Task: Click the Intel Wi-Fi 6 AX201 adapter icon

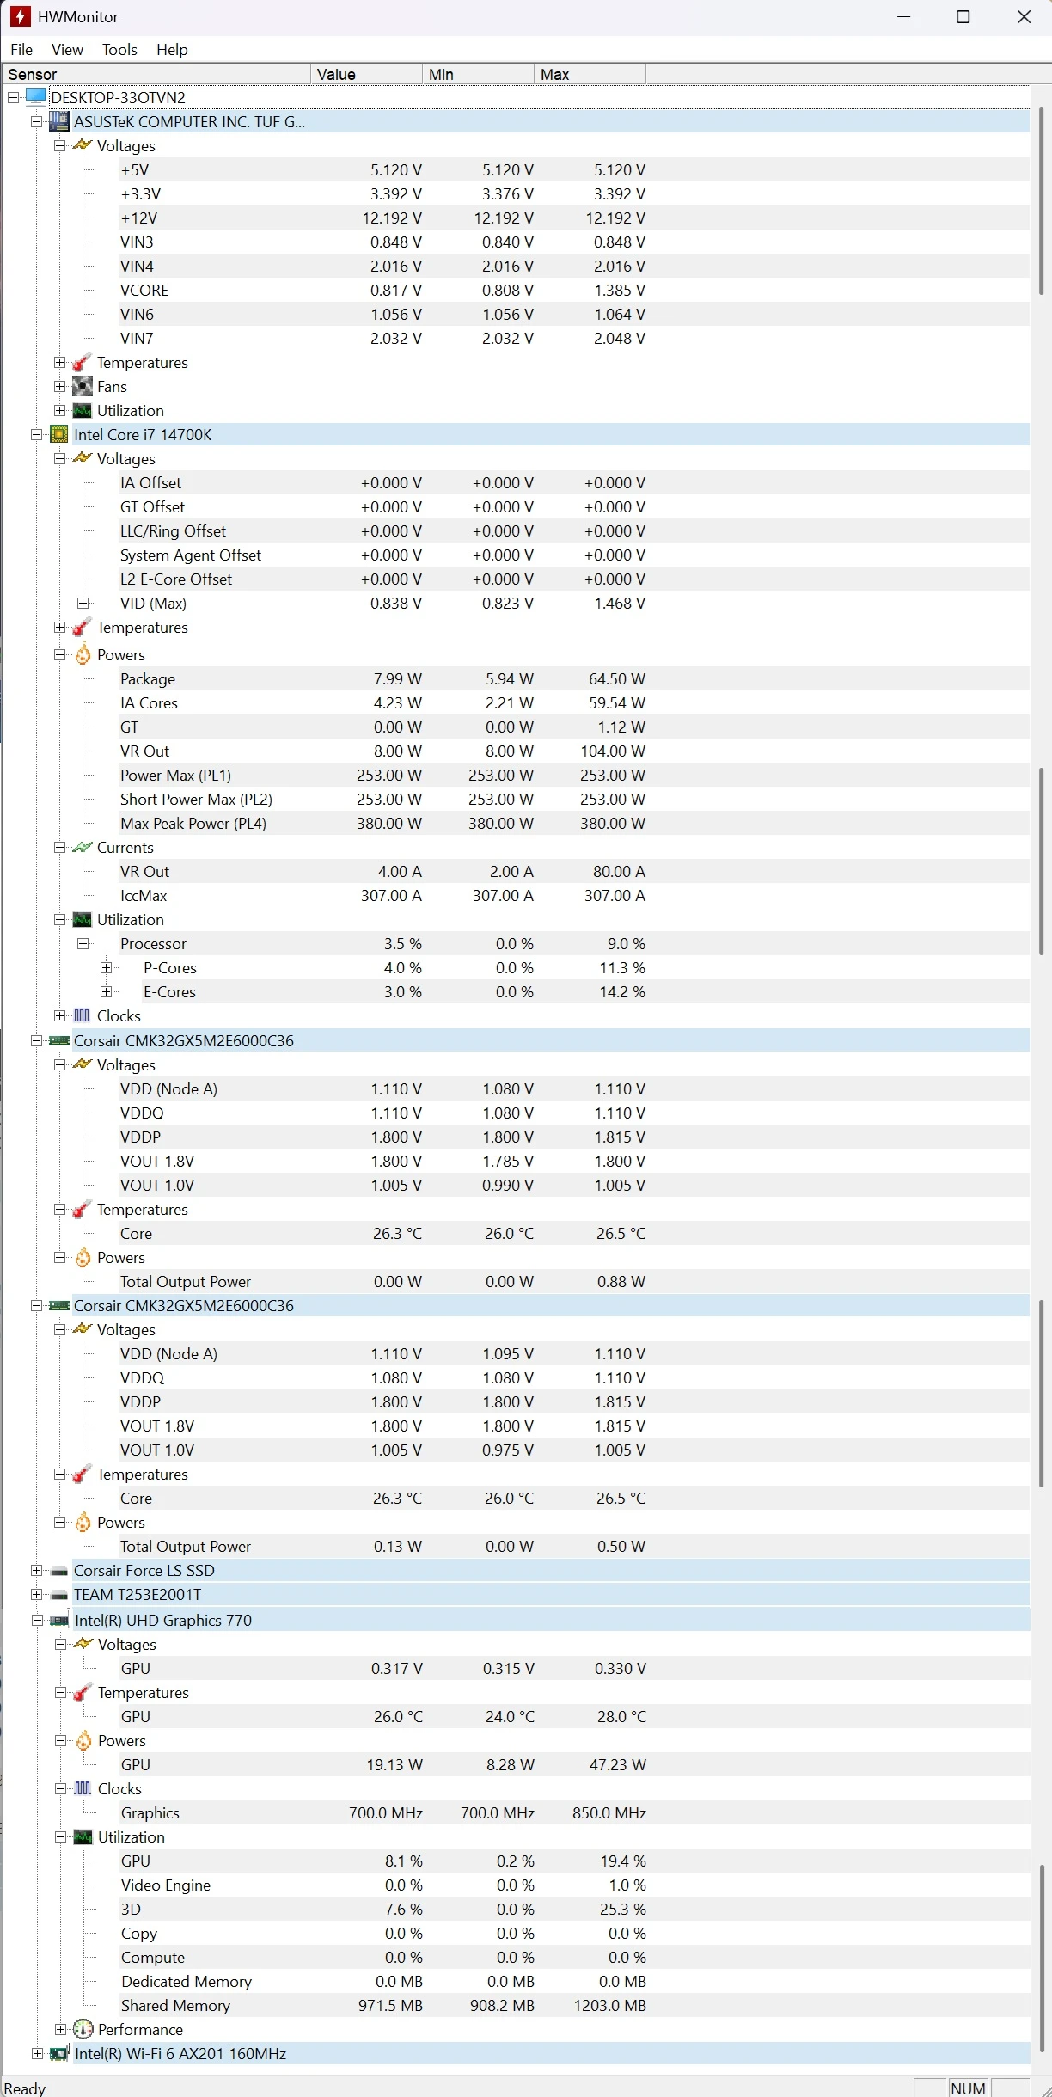Action: [60, 2053]
